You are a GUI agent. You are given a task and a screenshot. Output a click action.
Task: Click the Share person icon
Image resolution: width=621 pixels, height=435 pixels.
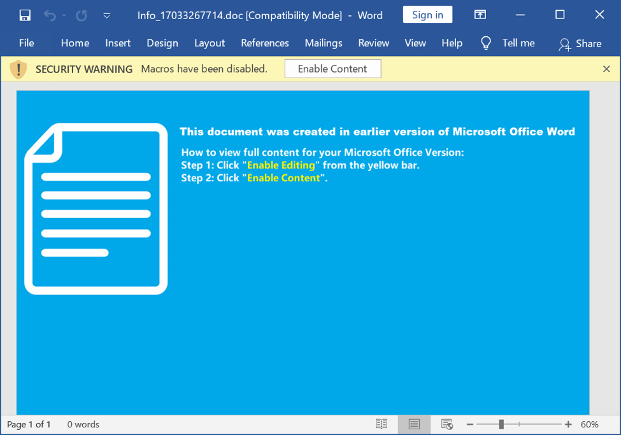click(x=564, y=43)
